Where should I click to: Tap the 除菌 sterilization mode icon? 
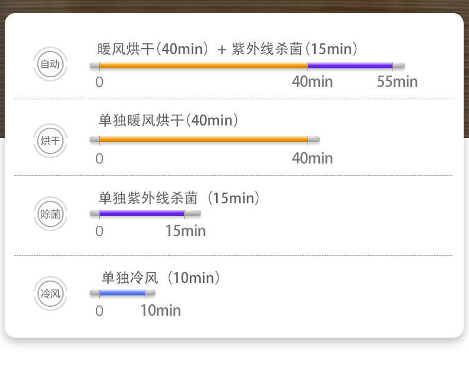point(50,215)
